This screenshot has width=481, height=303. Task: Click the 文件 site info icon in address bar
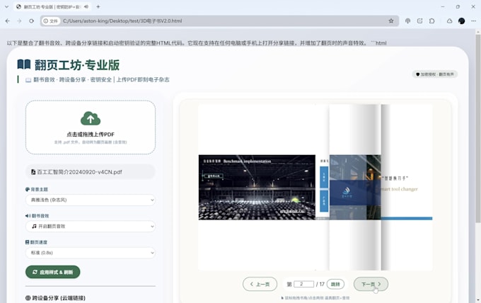[x=51, y=21]
